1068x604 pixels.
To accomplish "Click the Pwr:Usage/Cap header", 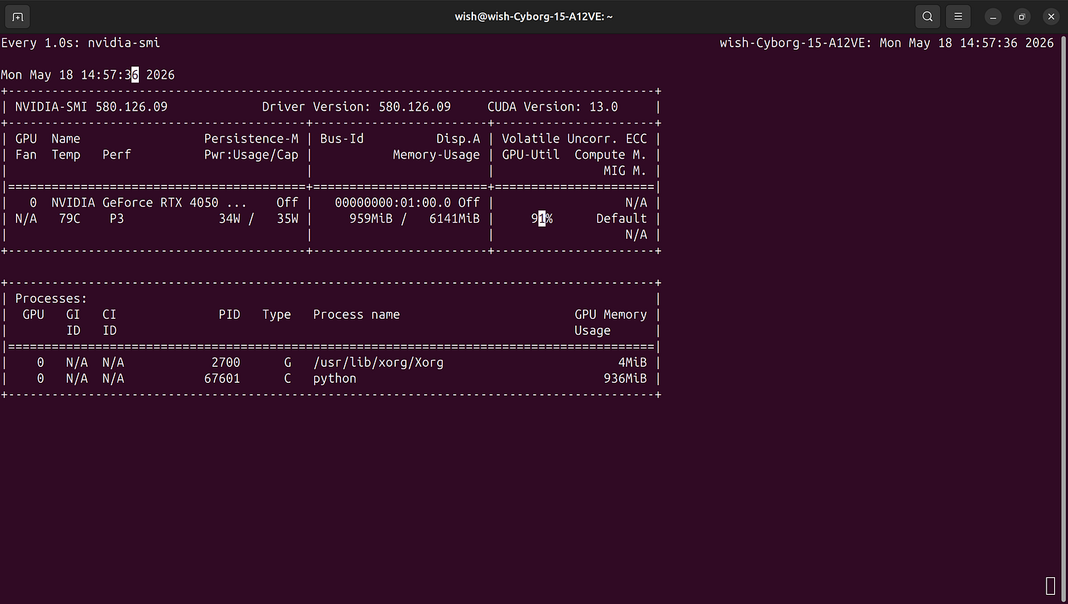I will tap(251, 155).
